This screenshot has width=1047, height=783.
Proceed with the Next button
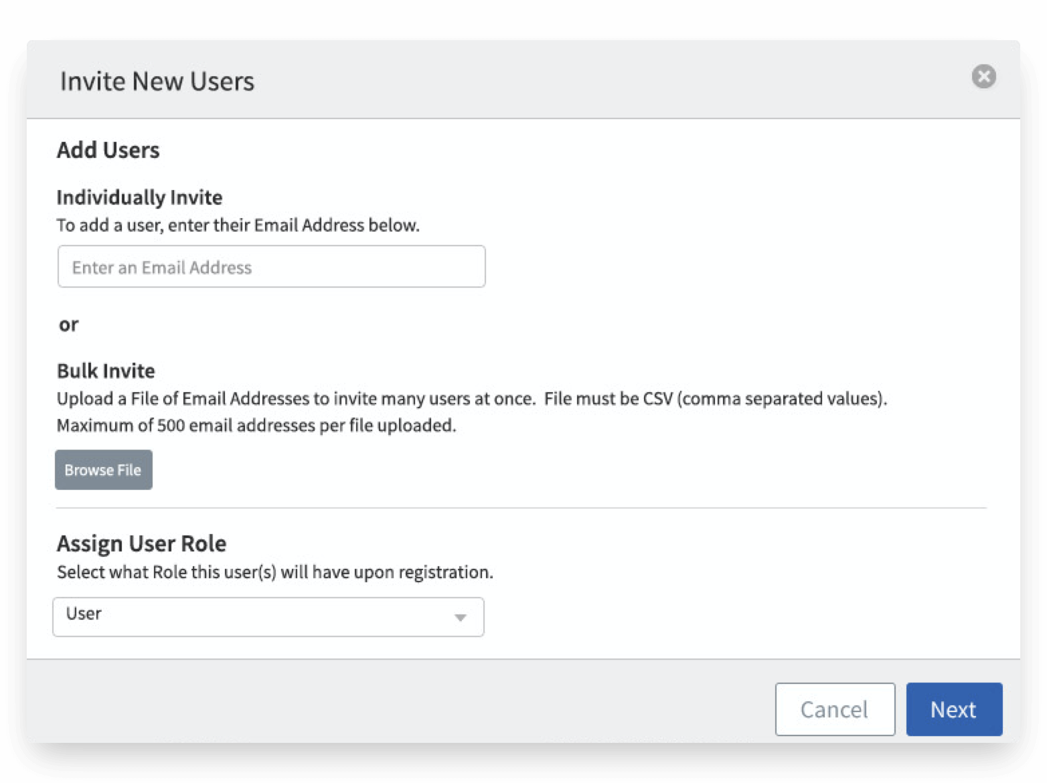[x=953, y=709]
